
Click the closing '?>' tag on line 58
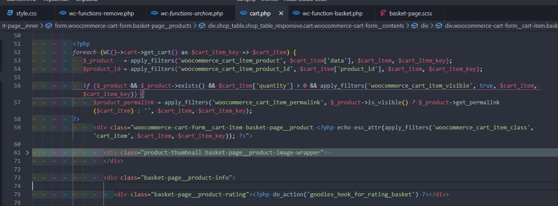[x=76, y=119]
